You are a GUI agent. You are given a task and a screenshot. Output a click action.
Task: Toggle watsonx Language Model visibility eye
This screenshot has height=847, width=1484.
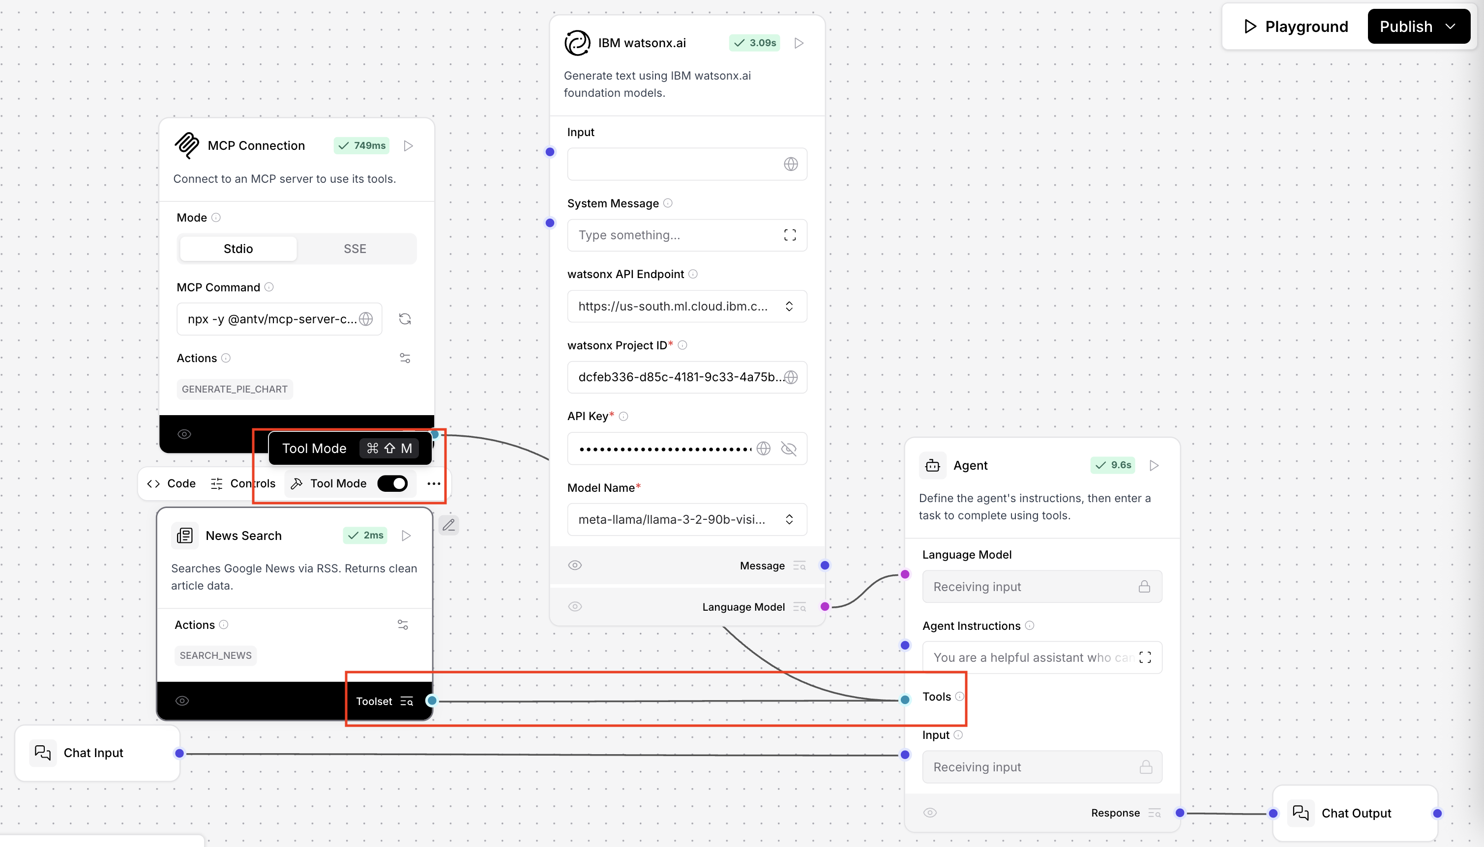[x=575, y=607]
